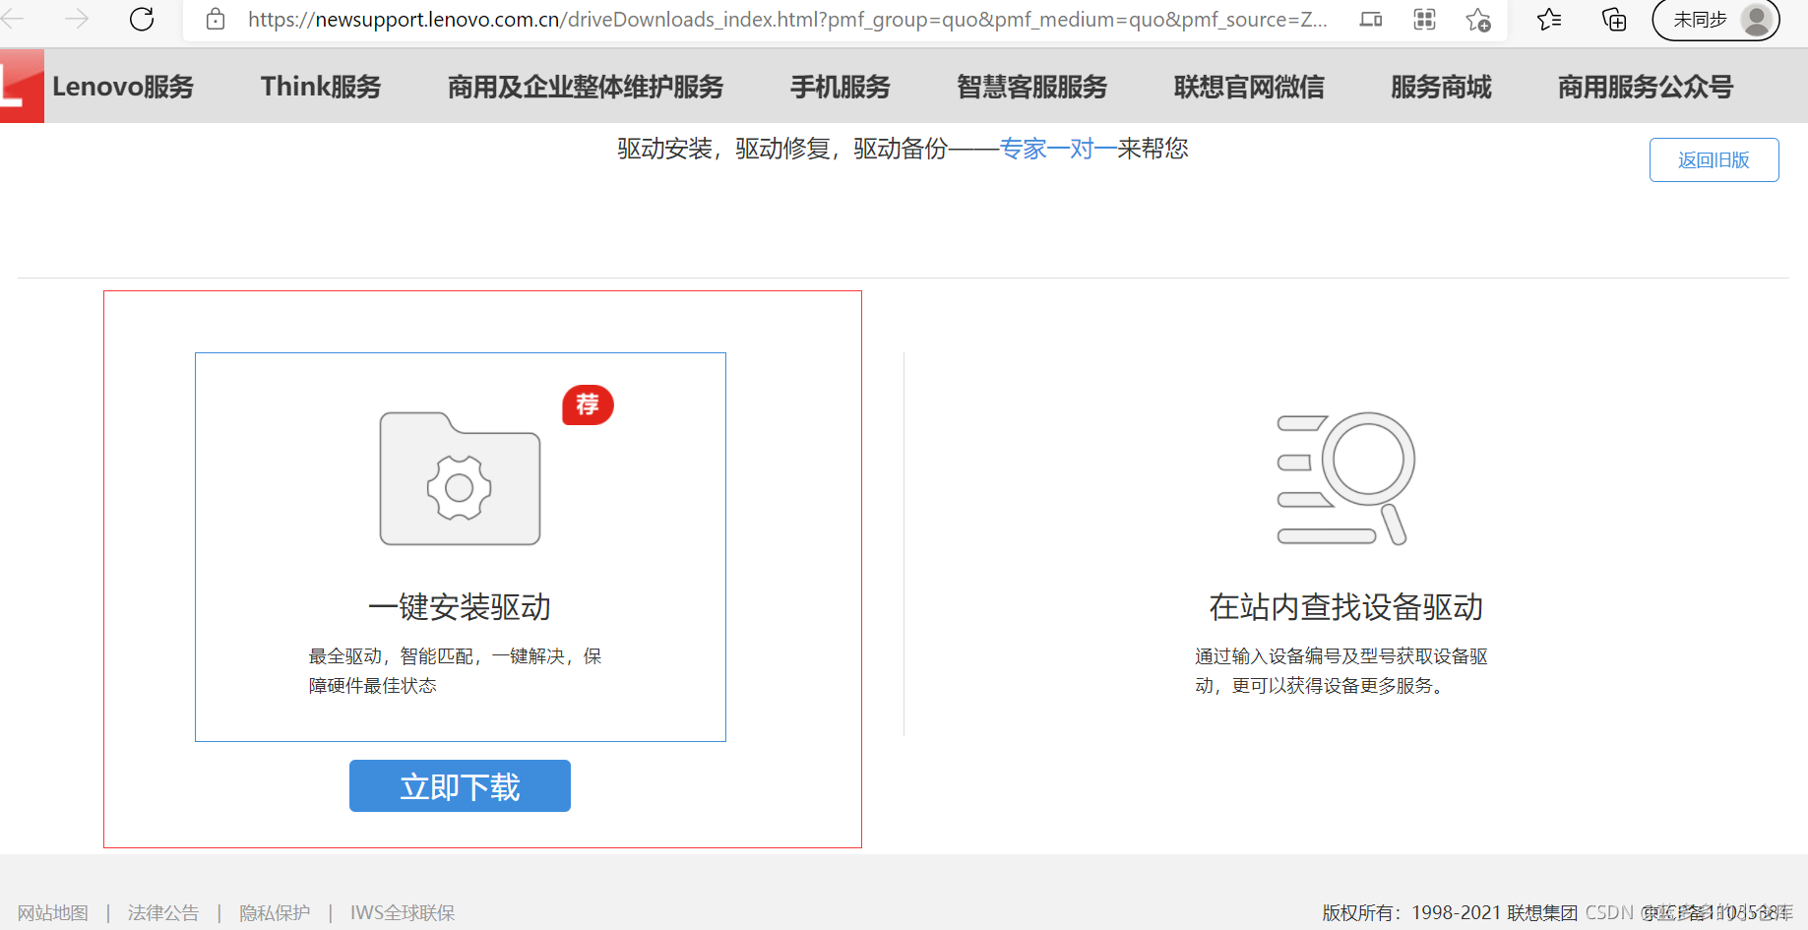Open the device toggle icon in address bar
The width and height of the screenshot is (1808, 930).
(x=1370, y=19)
